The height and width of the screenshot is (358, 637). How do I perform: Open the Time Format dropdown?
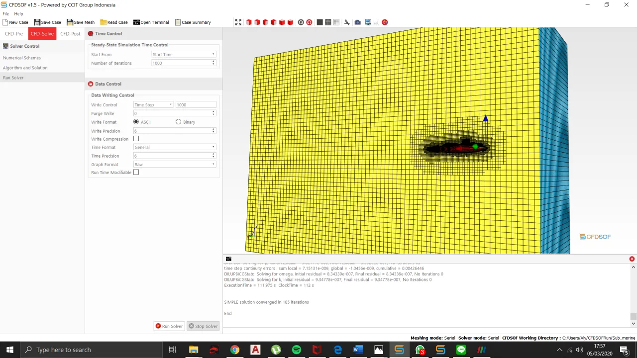(x=175, y=147)
